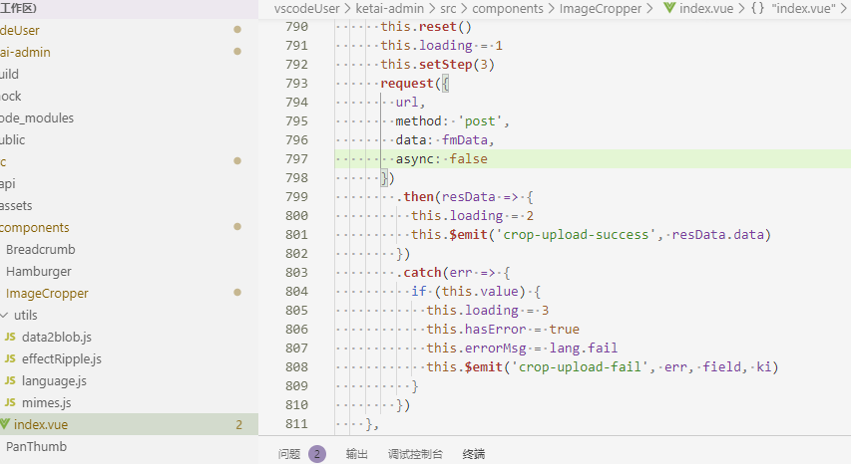Switch to the 终端 (Terminal) tab
This screenshot has height=464, width=851.
(x=473, y=454)
